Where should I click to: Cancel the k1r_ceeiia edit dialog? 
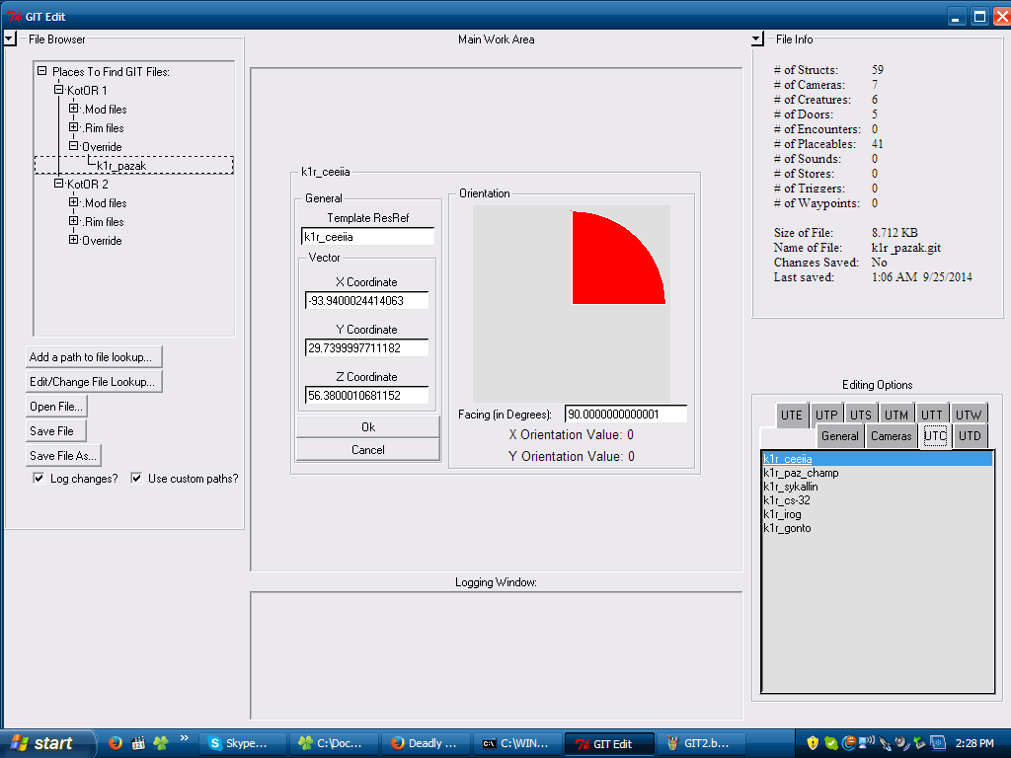pos(368,449)
